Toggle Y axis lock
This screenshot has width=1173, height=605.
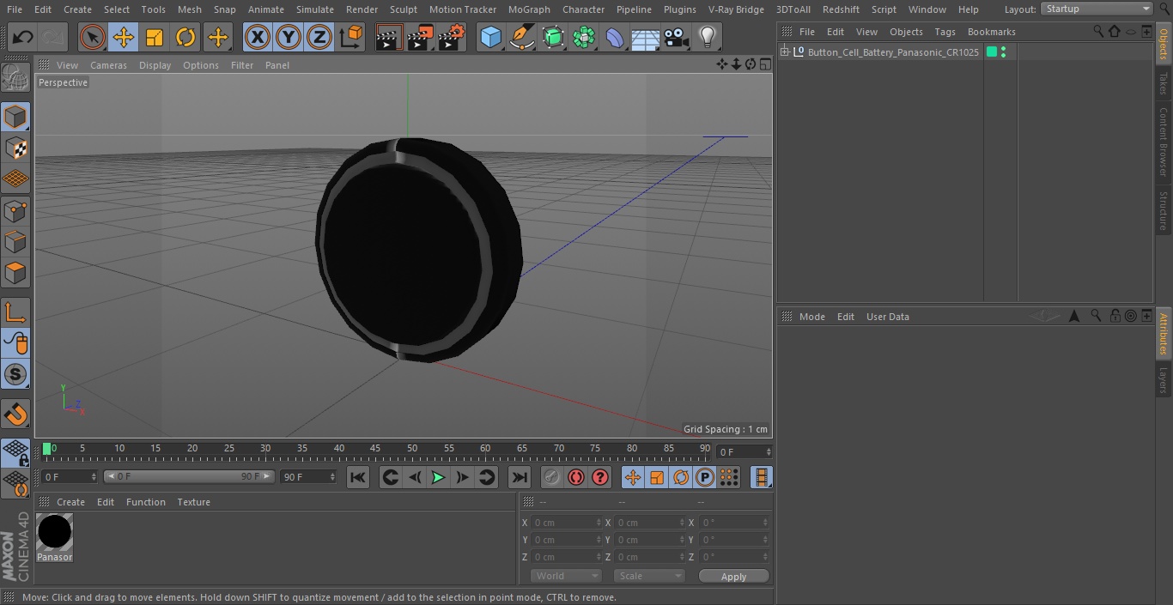pyautogui.click(x=288, y=37)
